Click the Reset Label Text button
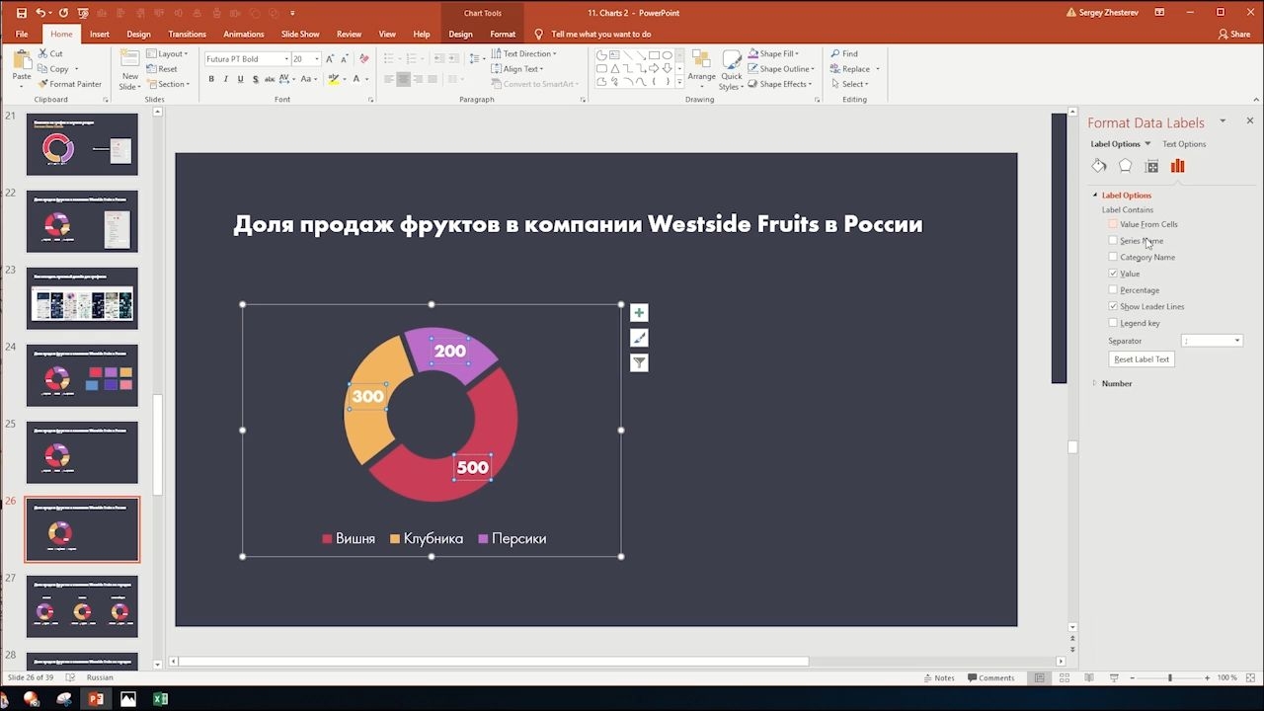This screenshot has height=711, width=1264. [x=1142, y=359]
